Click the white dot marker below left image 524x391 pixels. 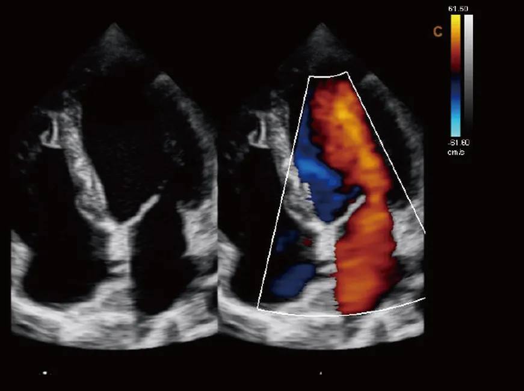44,373
